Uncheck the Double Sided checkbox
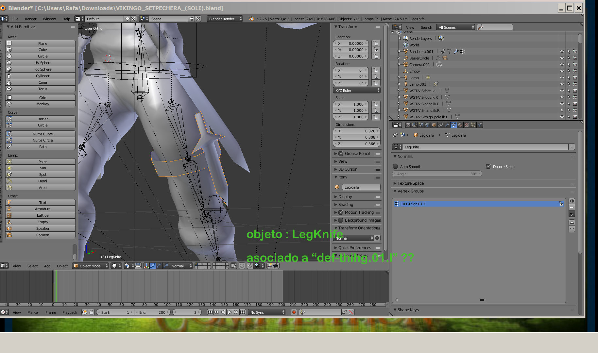The height and width of the screenshot is (353, 598). [488, 167]
